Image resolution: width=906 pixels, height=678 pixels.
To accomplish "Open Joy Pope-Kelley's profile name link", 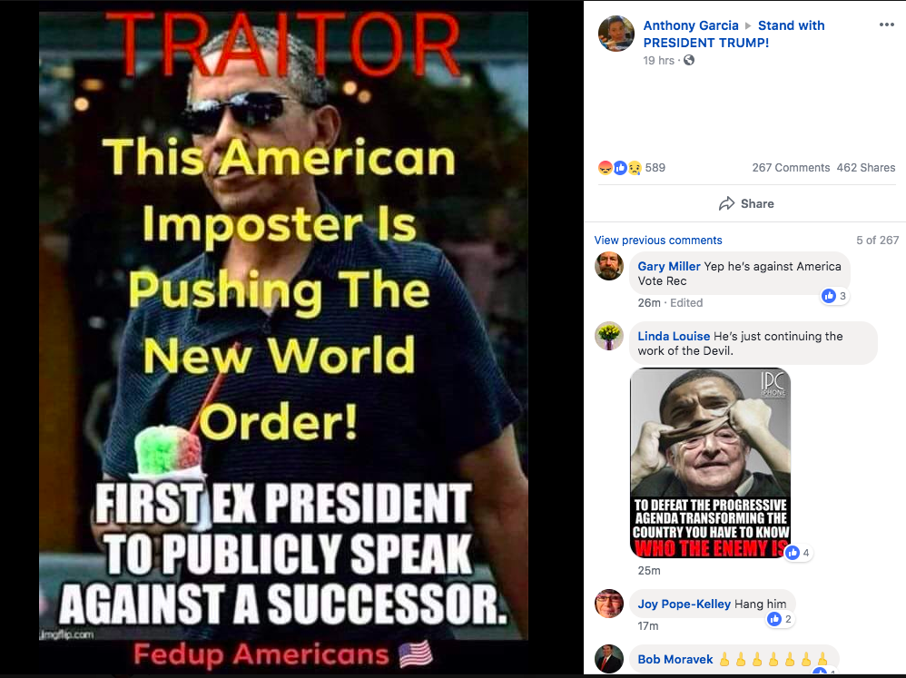I will 684,604.
